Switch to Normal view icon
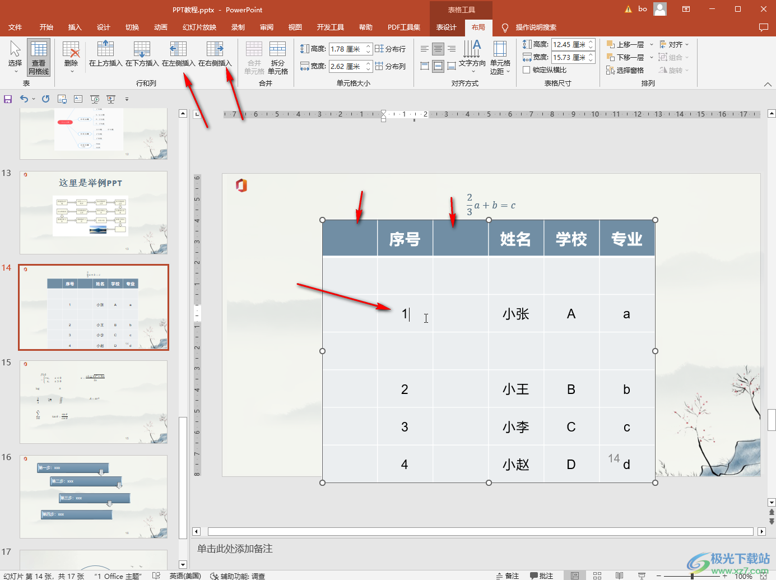The image size is (776, 580). coord(575,576)
